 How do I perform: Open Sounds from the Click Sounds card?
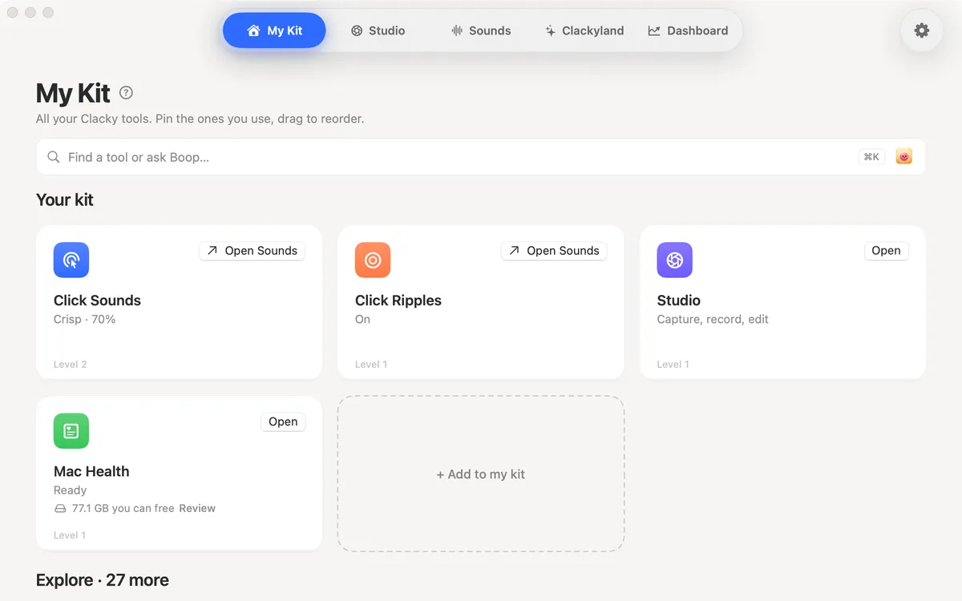click(252, 251)
